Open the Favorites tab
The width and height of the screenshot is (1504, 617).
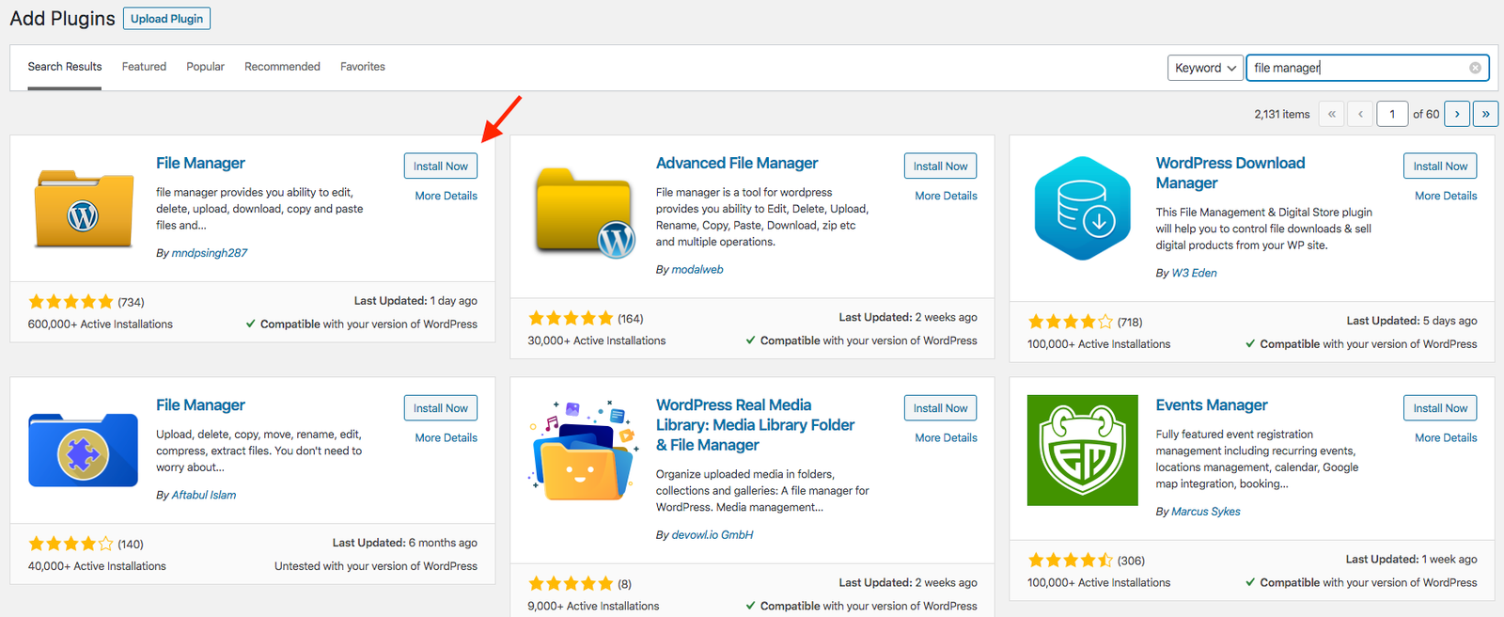pyautogui.click(x=363, y=67)
